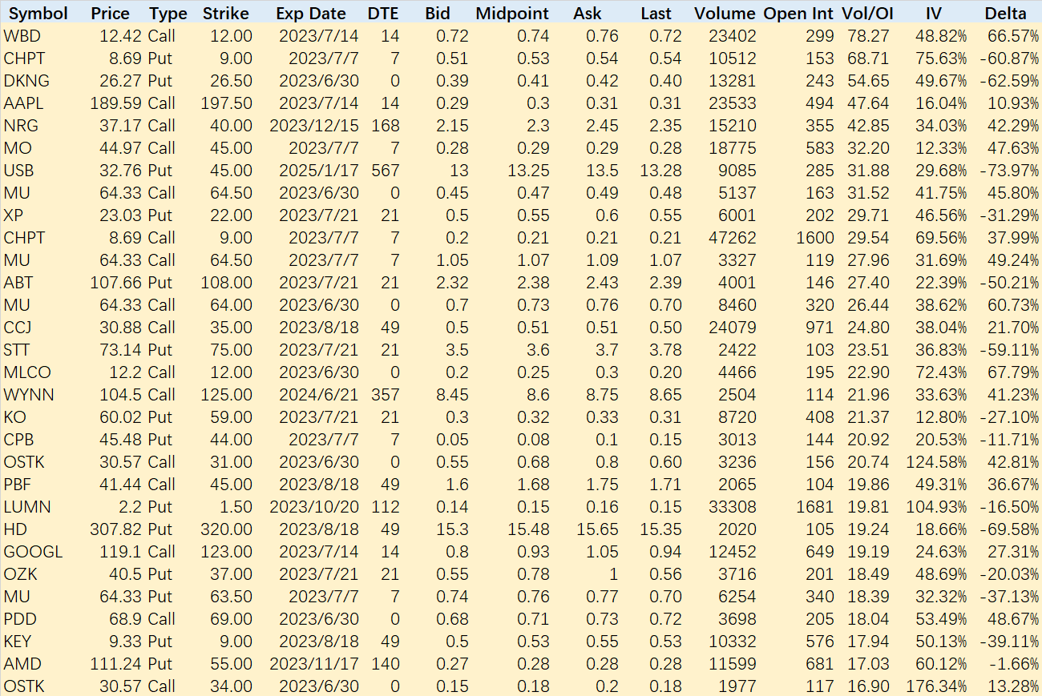
Task: Select the LUMN symbol cell
Action: click(x=27, y=507)
